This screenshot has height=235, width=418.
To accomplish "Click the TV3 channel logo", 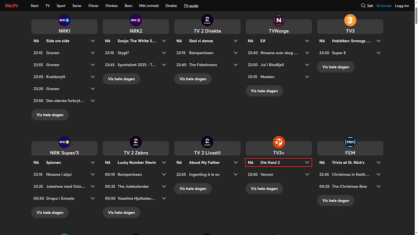I will pos(350,20).
